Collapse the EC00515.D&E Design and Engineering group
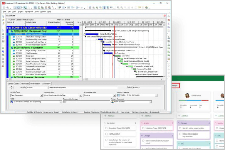This screenshot has height=150, width=225. [x=10, y=31]
